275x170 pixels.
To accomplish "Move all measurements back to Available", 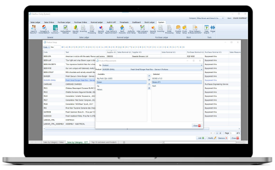I will click(149, 88).
